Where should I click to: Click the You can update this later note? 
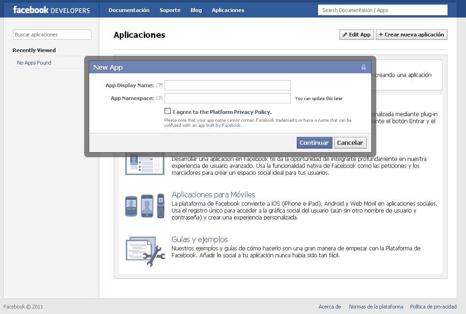point(319,98)
